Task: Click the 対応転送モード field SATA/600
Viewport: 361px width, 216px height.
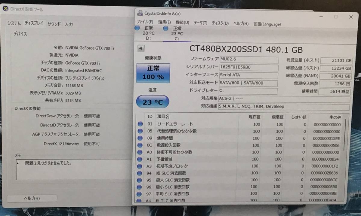Action: [248, 83]
